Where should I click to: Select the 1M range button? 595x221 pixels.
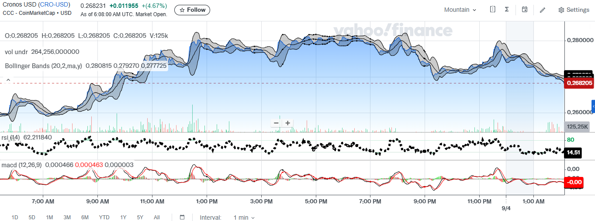tap(49, 218)
